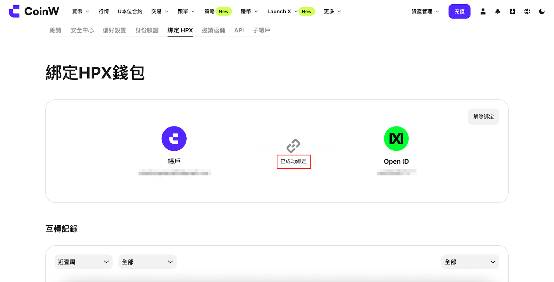Viewport: 554px width, 282px height.
Task: Switch to the 總覽 tab
Action: pyautogui.click(x=56, y=30)
